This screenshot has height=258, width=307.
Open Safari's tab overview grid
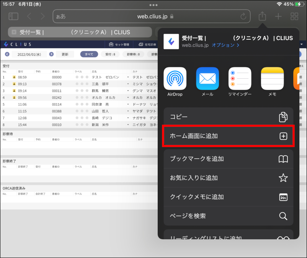click(294, 16)
